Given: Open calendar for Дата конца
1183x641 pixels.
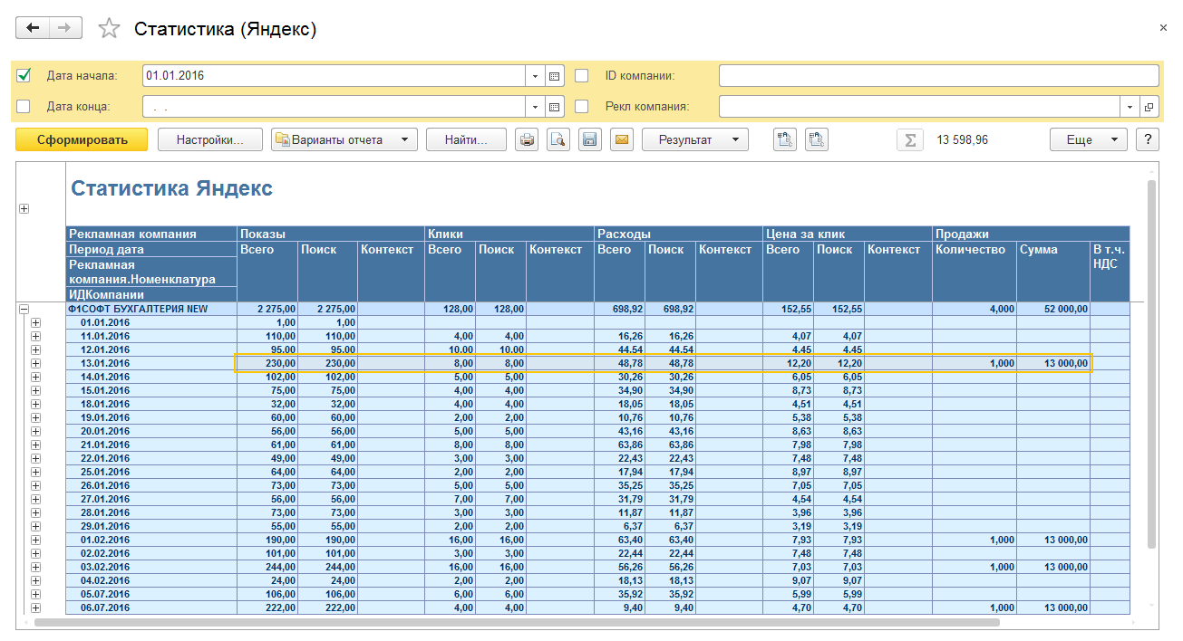Looking at the screenshot, I should (556, 107).
